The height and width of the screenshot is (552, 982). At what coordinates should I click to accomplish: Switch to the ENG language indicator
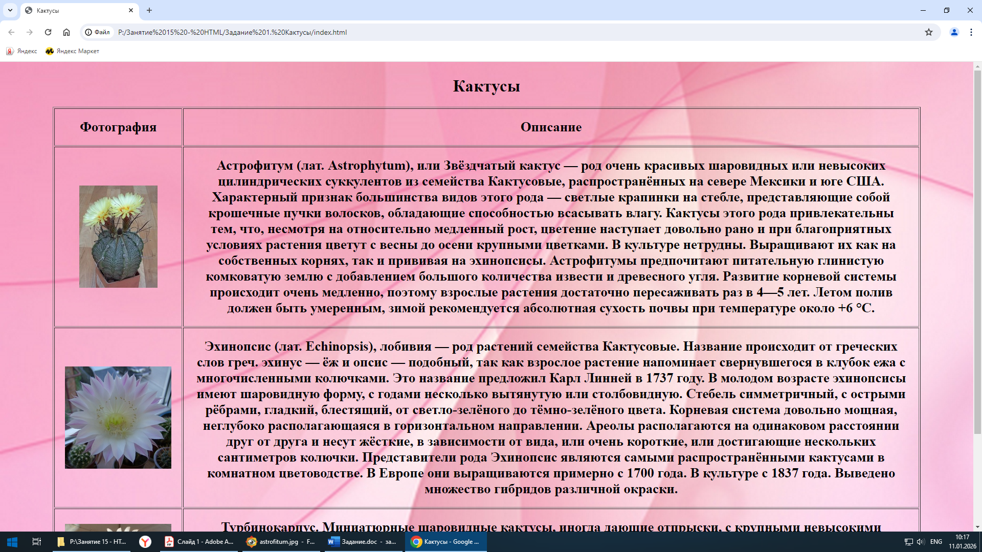click(x=936, y=542)
